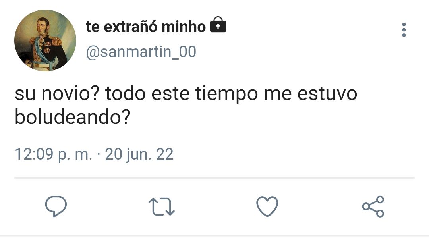
Task: Click the date 20 jun. 22
Action: point(139,154)
